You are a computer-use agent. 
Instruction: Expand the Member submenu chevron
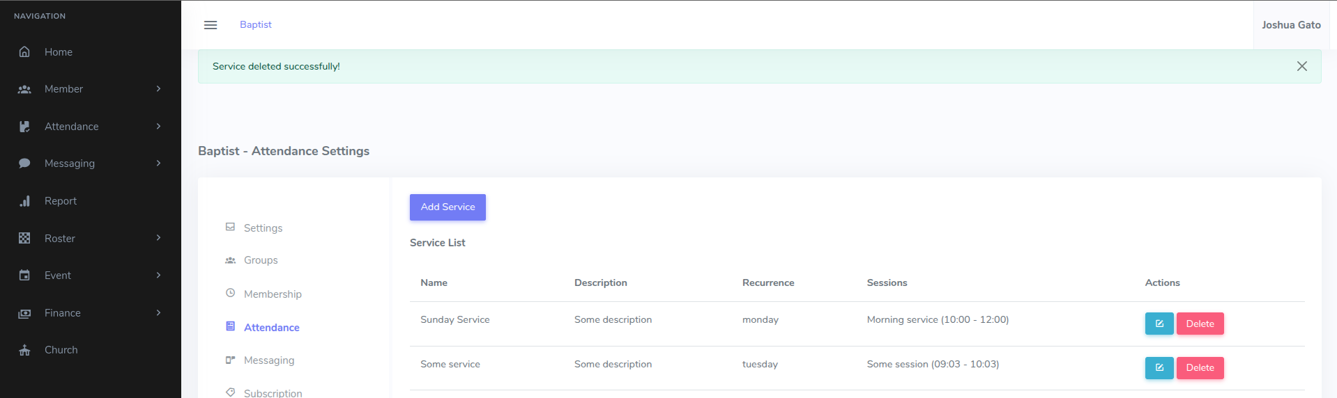click(x=158, y=89)
